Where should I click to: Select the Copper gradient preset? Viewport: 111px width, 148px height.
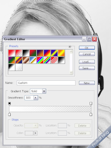pyautogui.click(x=26, y=60)
